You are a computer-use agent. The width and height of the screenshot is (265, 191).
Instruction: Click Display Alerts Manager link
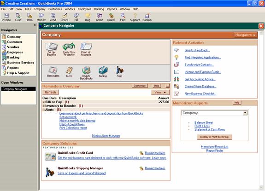point(106,136)
